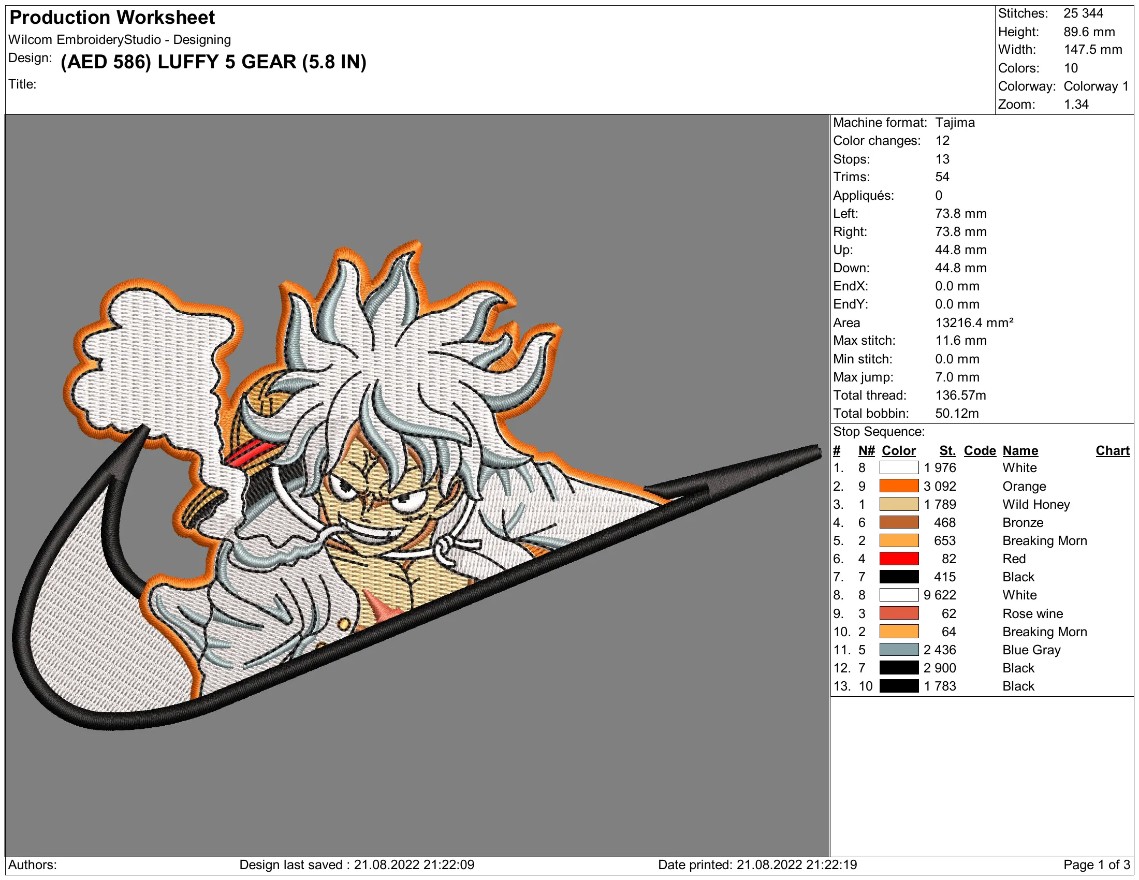The image size is (1139, 880).
Task: Click the Red color swatch
Action: click(x=899, y=559)
